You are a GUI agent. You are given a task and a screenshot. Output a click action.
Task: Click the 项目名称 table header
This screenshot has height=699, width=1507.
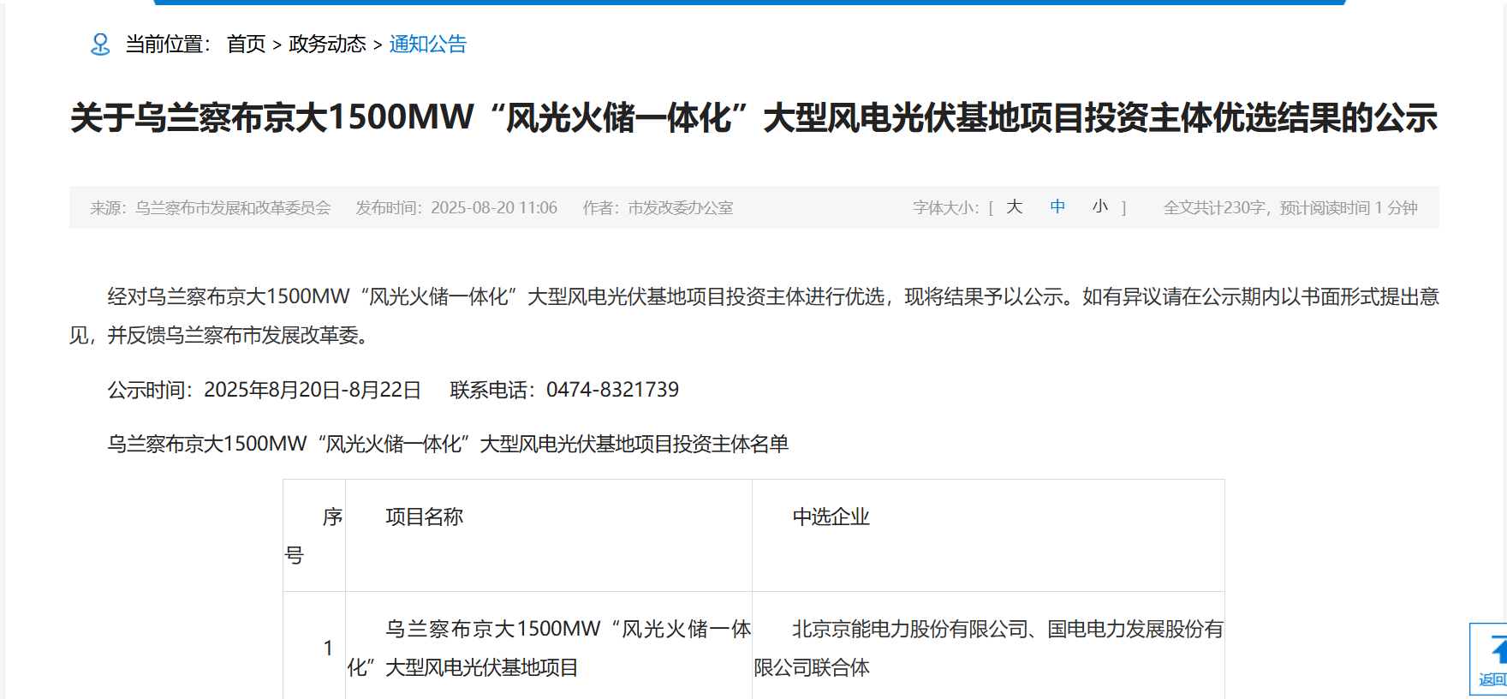425,517
